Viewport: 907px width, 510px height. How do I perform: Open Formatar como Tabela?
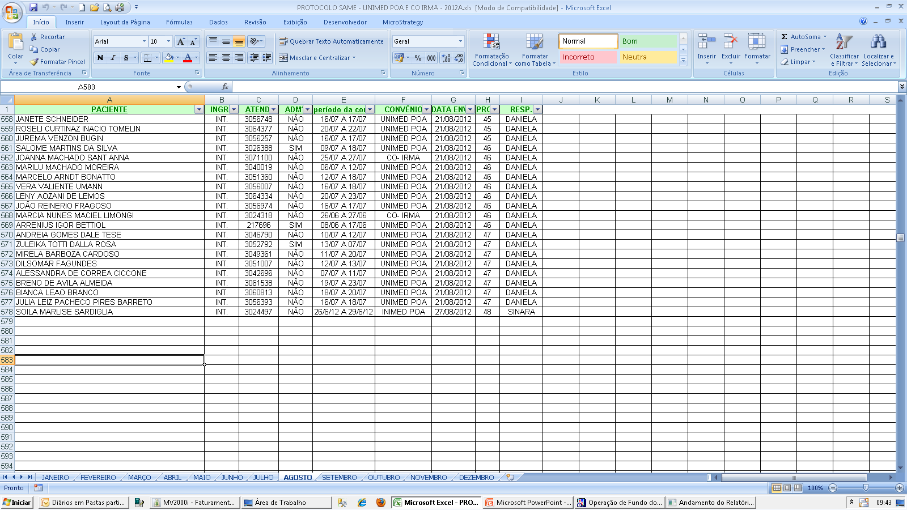(x=535, y=50)
